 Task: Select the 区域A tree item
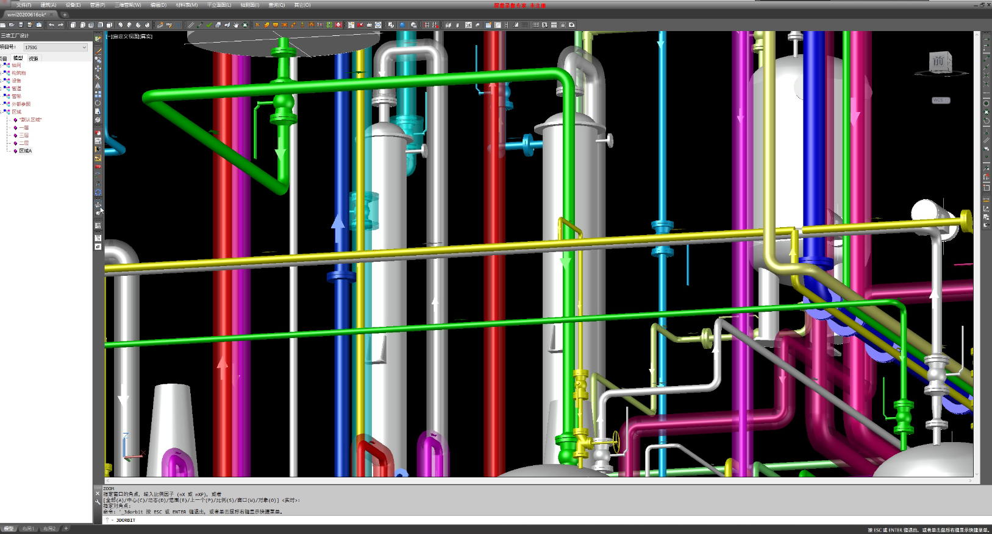tap(25, 151)
